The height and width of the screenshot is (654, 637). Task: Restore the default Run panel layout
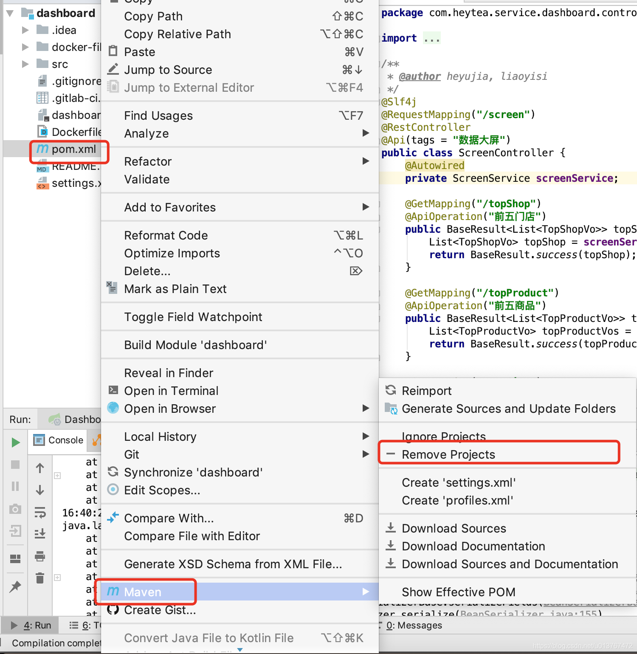pos(15,558)
